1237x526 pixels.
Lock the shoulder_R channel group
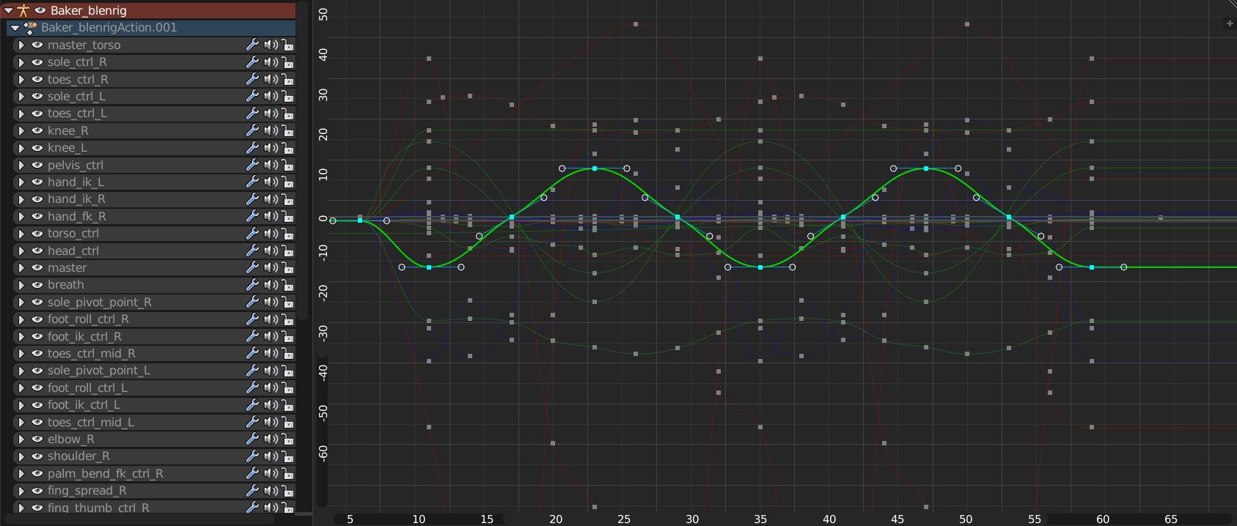tap(288, 456)
